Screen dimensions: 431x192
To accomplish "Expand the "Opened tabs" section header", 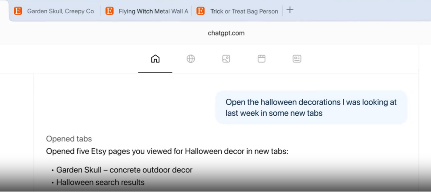I will coord(69,139).
